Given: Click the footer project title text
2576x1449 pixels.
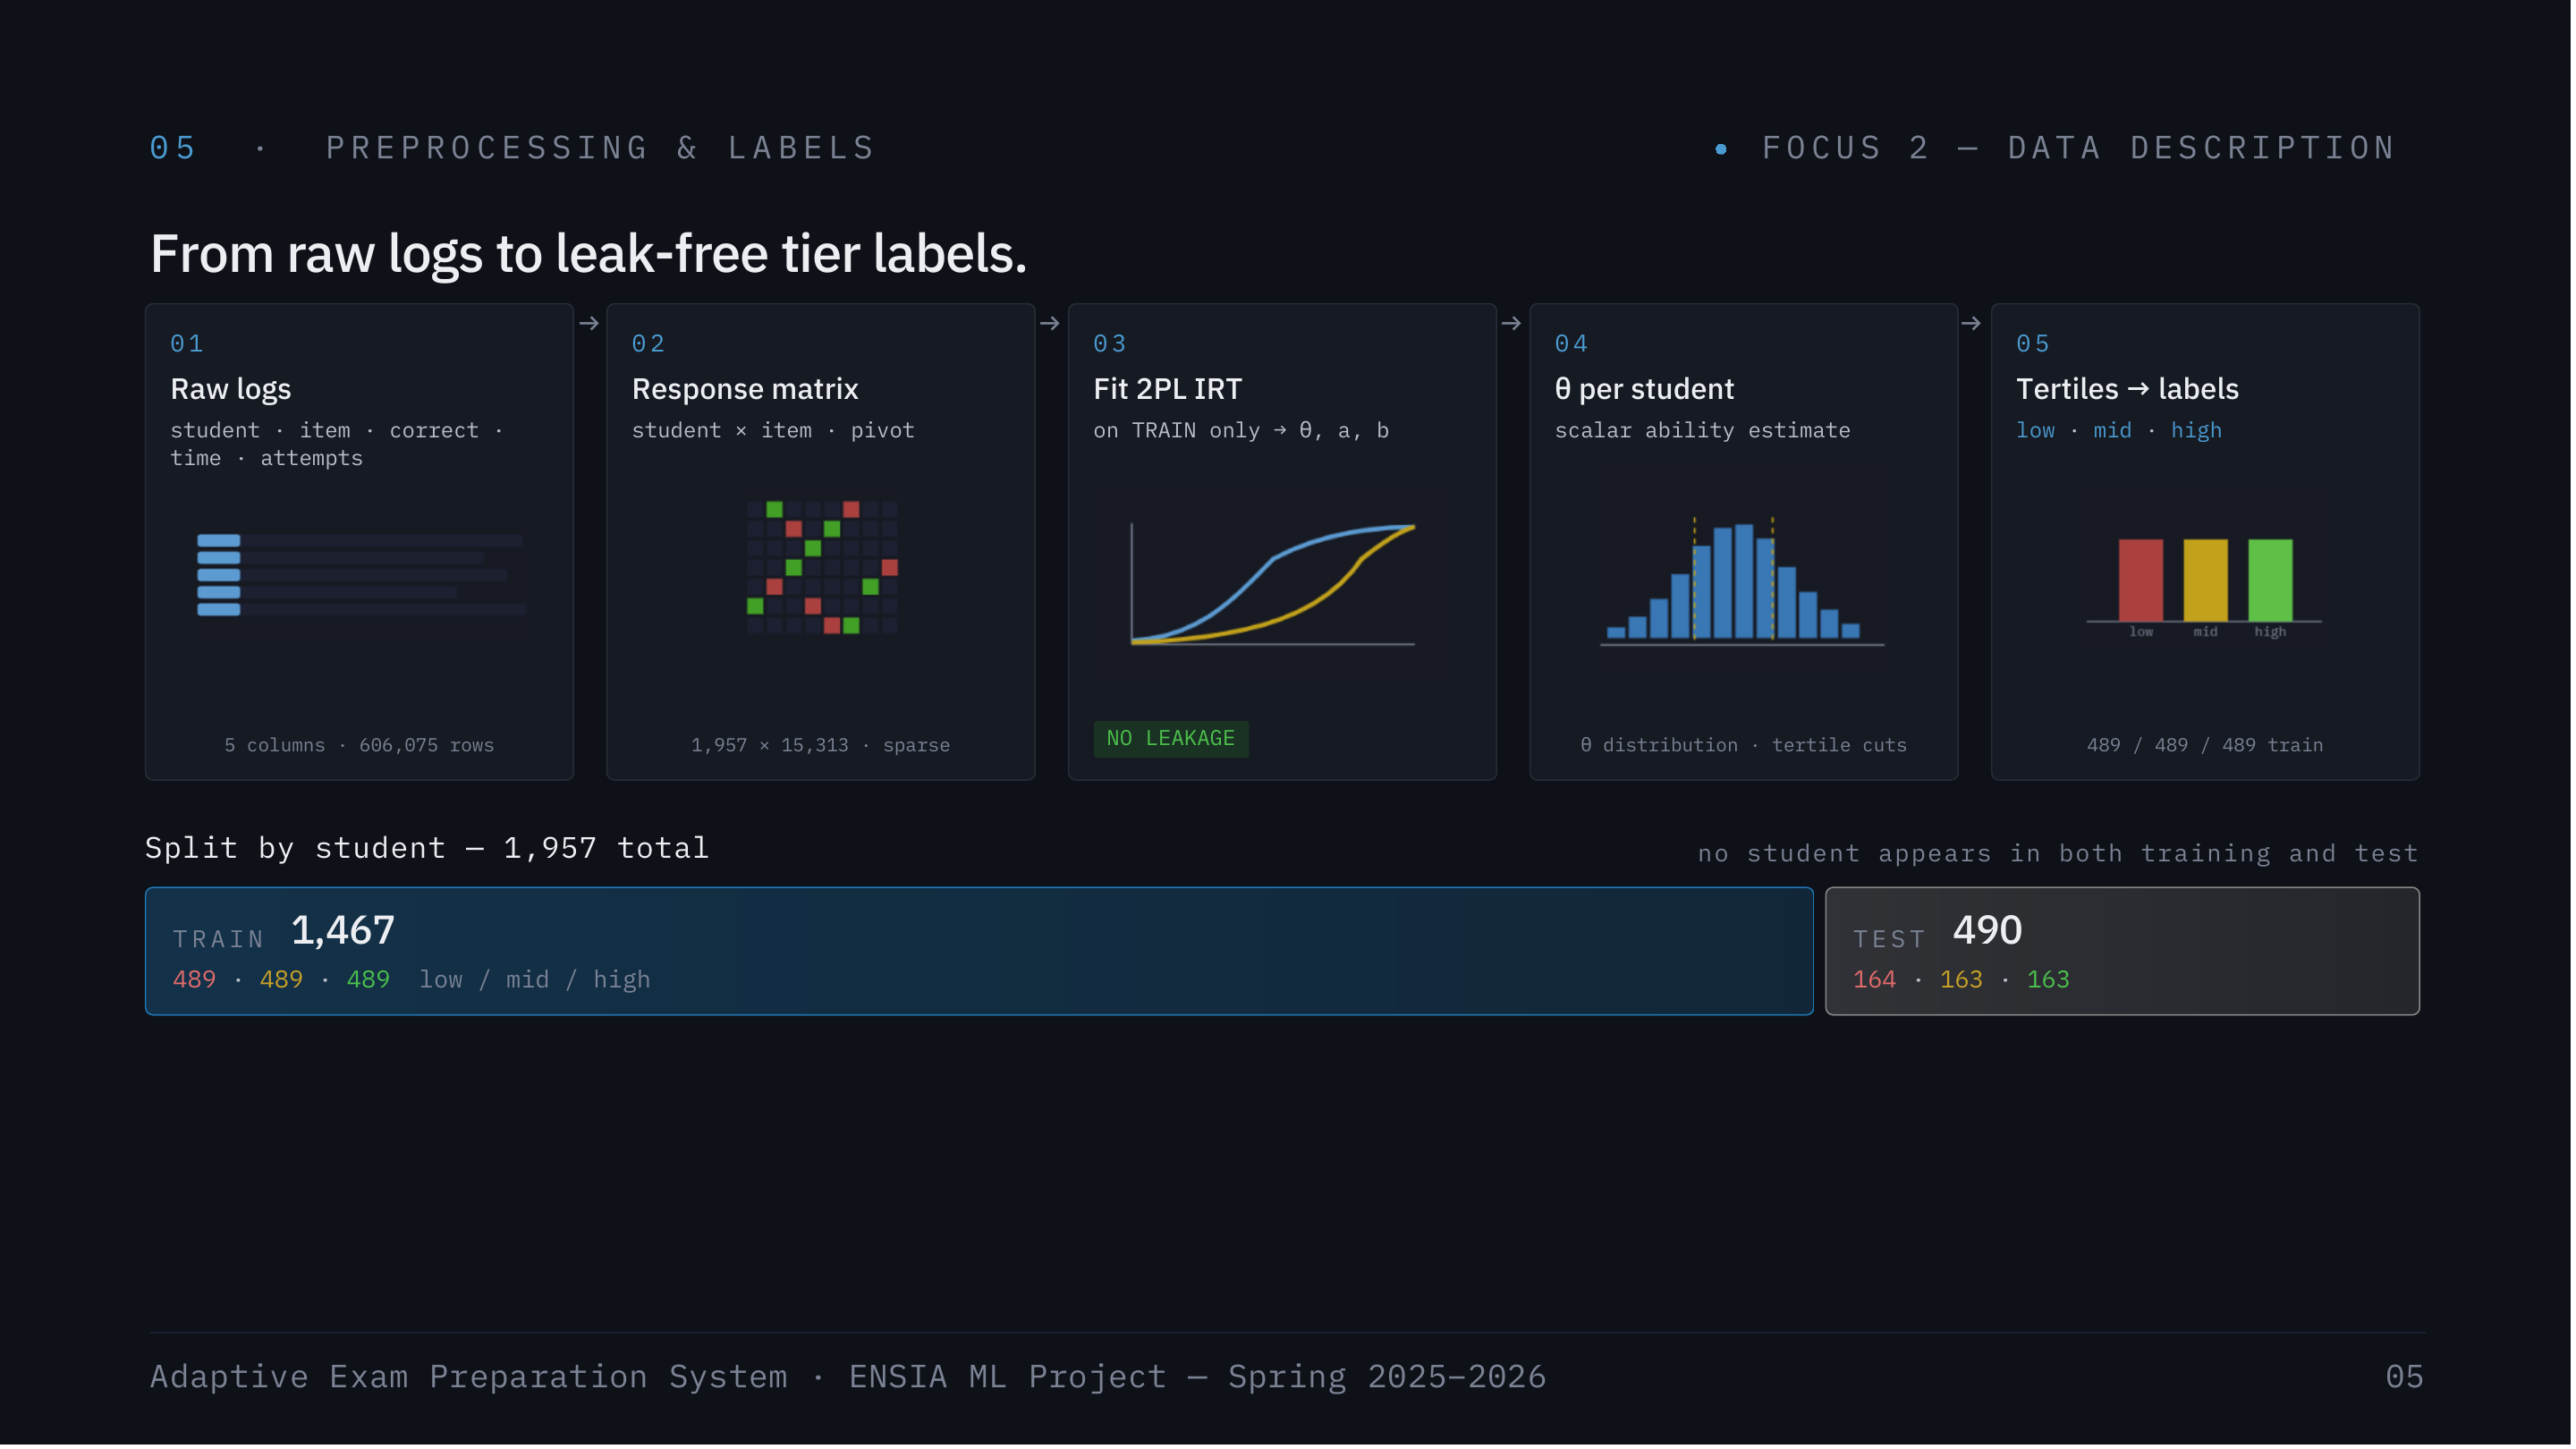Looking at the screenshot, I should point(849,1379).
